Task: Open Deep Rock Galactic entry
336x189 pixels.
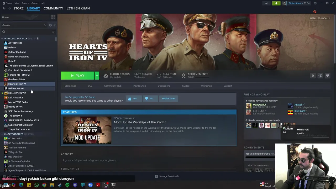Action: coord(19,56)
